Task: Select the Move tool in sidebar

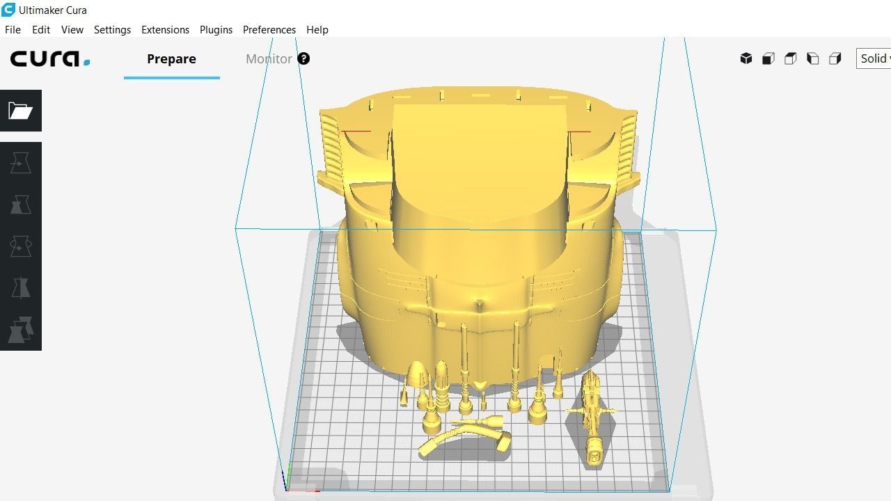Action: 20,163
